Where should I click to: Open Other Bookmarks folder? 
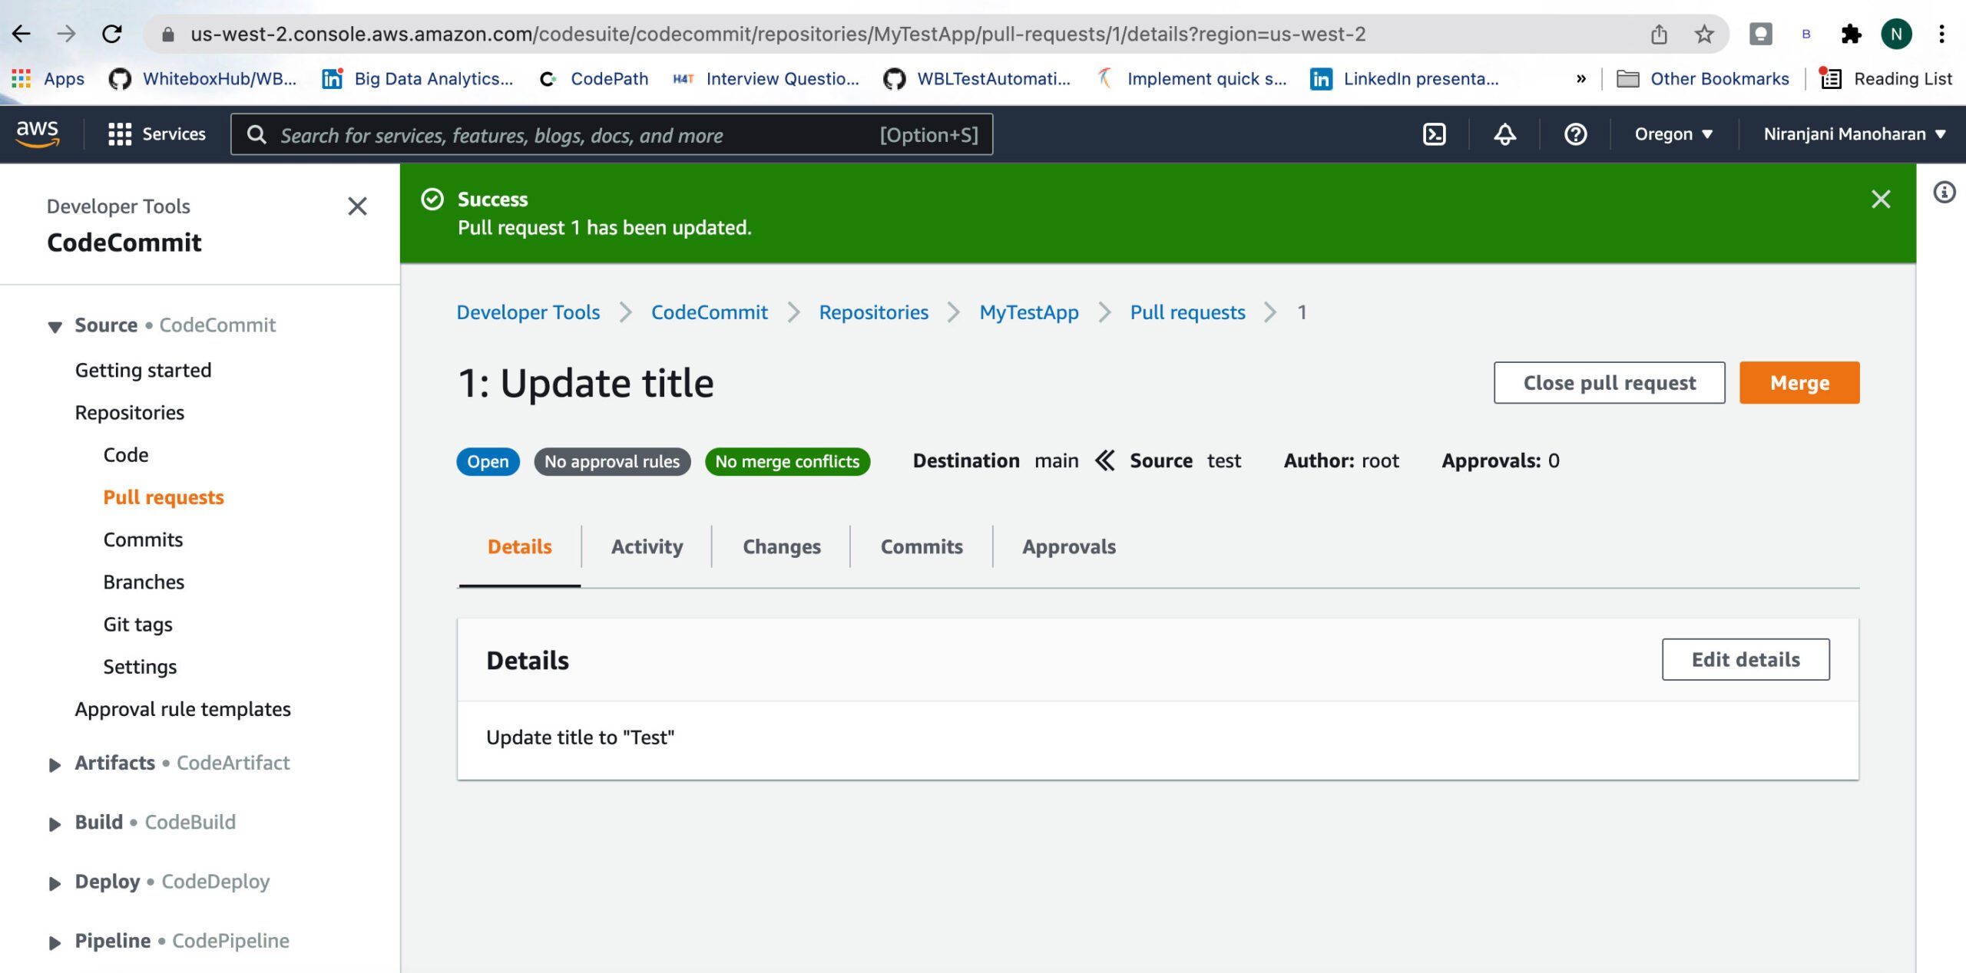1703,78
